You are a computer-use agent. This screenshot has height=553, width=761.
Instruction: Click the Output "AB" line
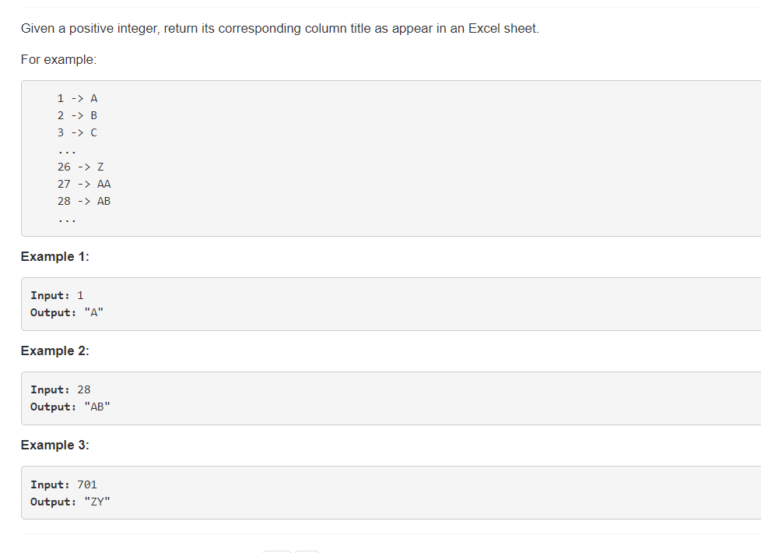point(70,407)
